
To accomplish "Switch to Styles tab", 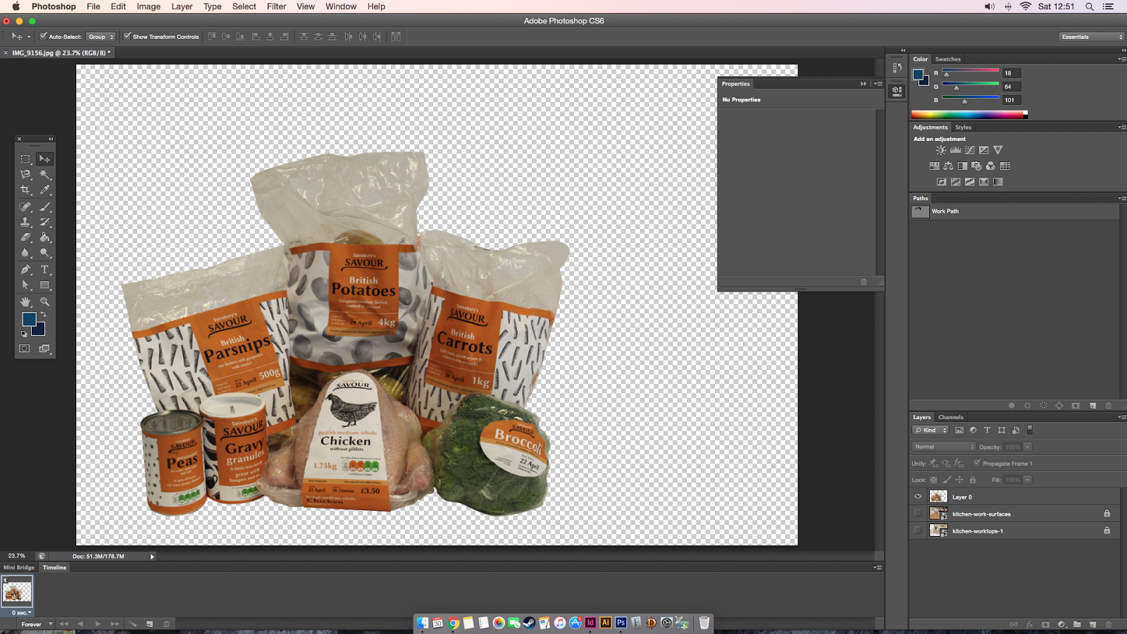I will [963, 128].
